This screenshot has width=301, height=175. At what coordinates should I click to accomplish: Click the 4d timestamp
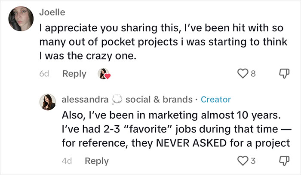pos(67,161)
